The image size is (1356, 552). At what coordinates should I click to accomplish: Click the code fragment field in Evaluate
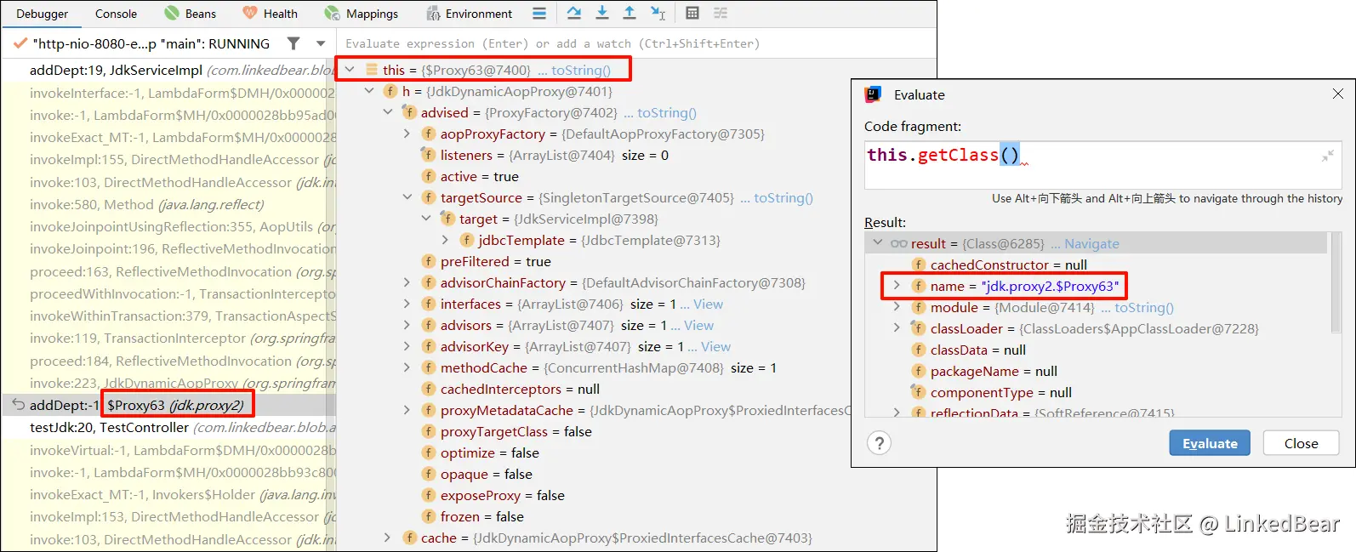[1102, 164]
